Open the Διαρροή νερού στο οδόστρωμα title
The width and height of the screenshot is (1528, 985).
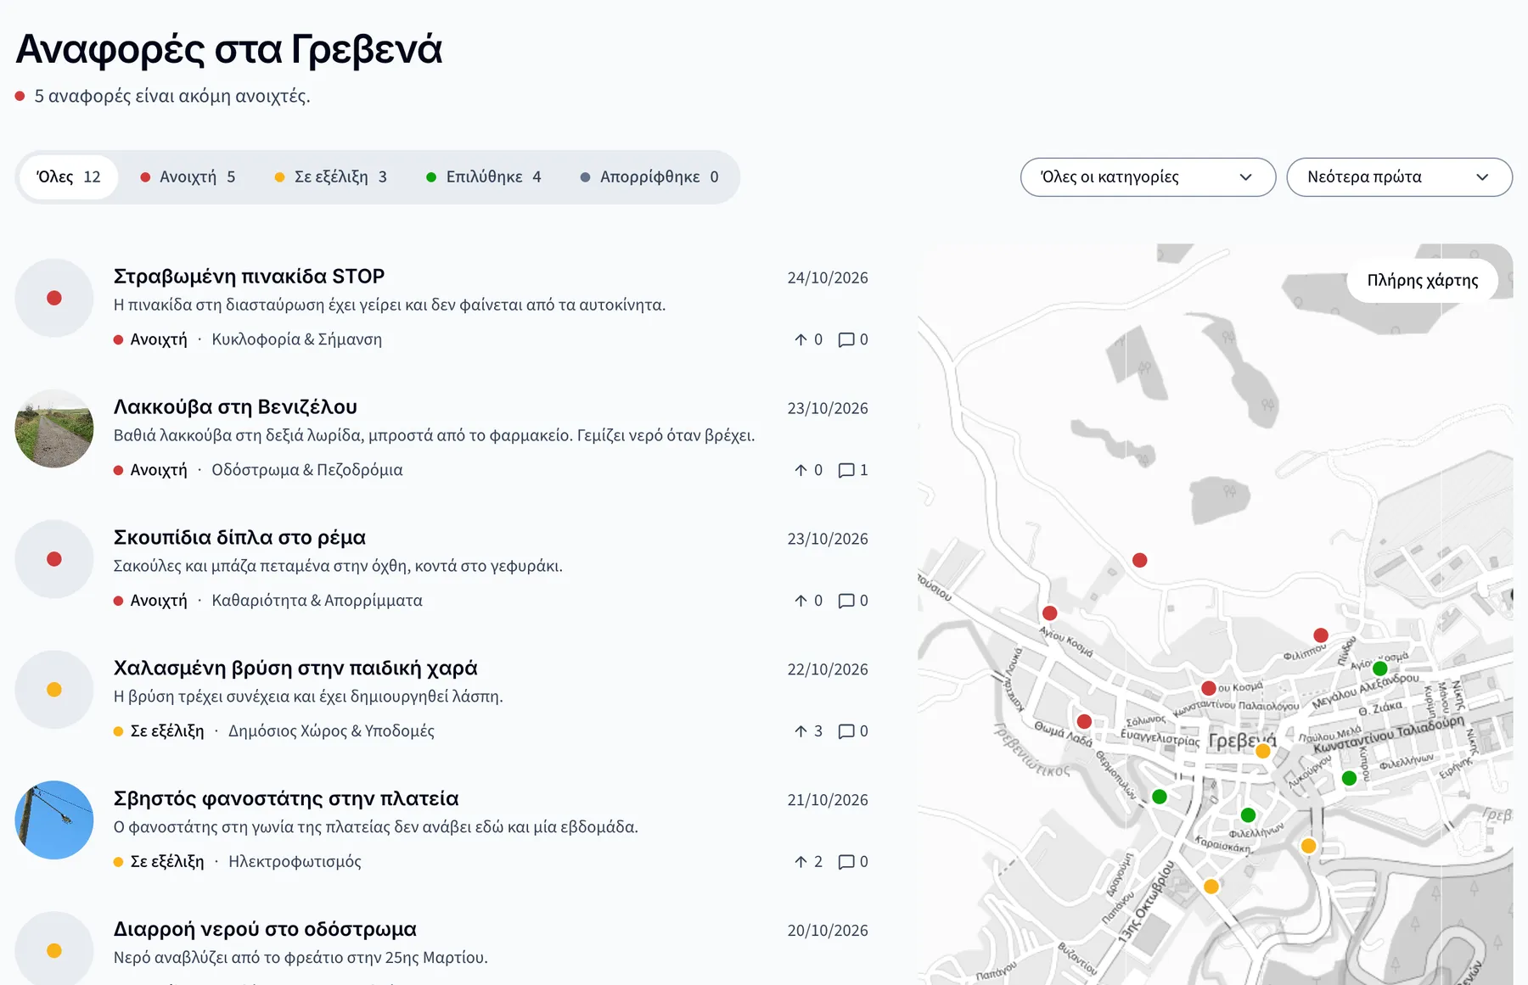click(x=265, y=930)
